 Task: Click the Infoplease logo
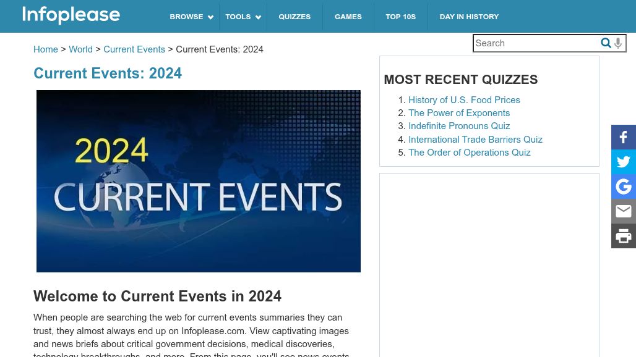71,15
